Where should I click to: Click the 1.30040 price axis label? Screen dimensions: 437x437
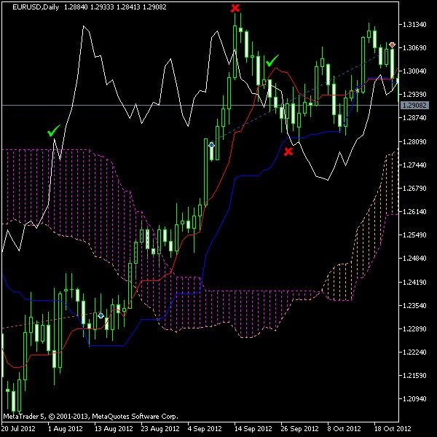tap(414, 71)
